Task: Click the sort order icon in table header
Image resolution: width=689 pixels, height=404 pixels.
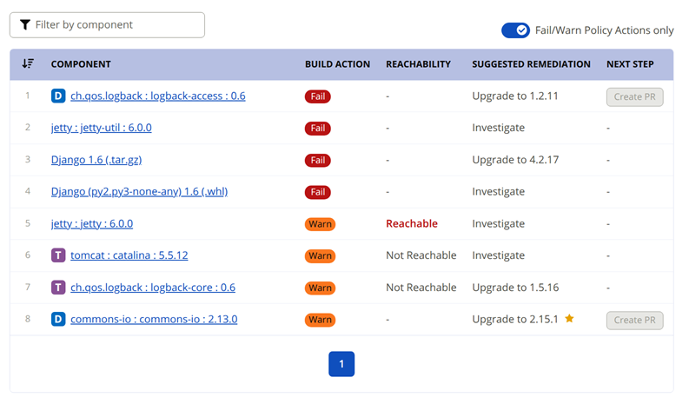Action: [x=28, y=63]
